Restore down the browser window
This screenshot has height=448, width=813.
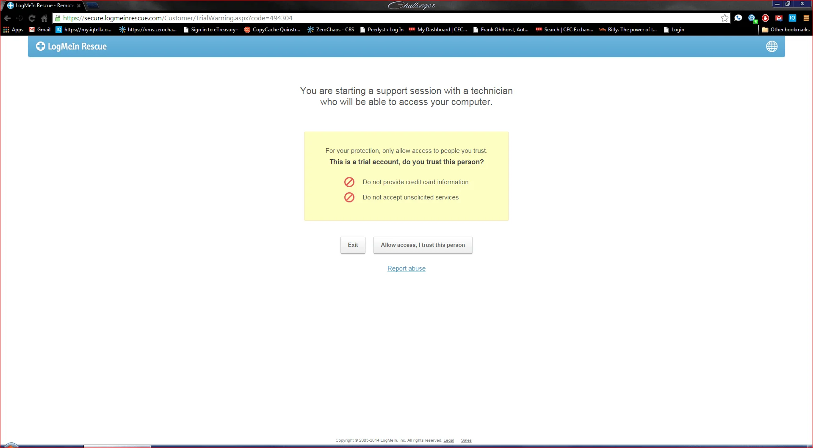(x=788, y=4)
